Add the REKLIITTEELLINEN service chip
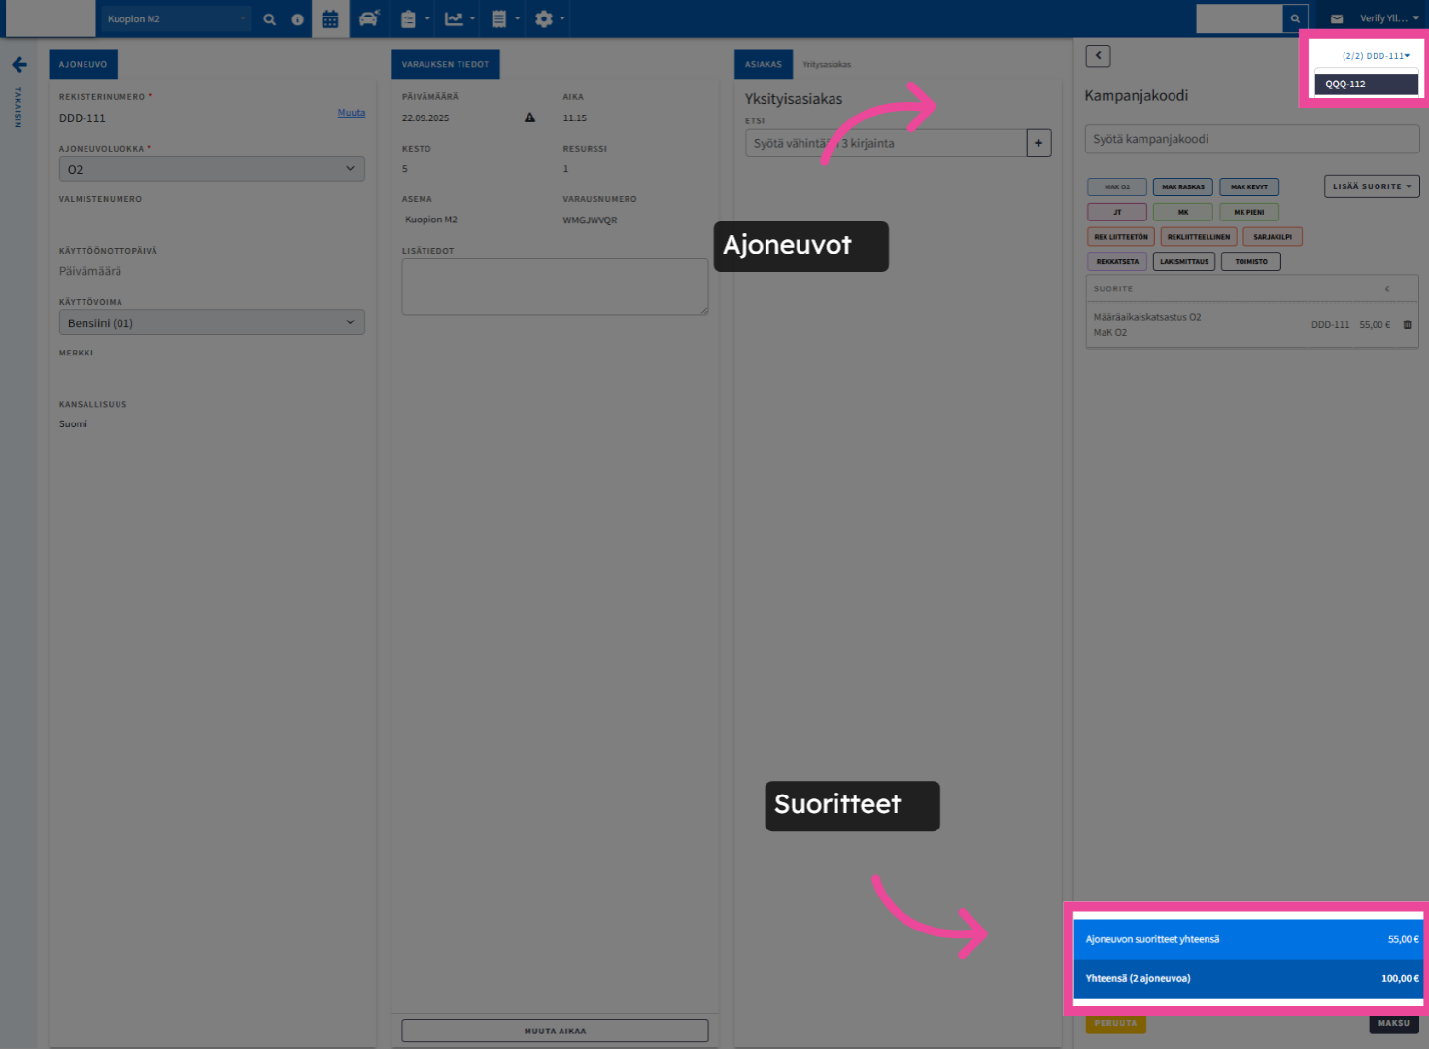 1199,237
